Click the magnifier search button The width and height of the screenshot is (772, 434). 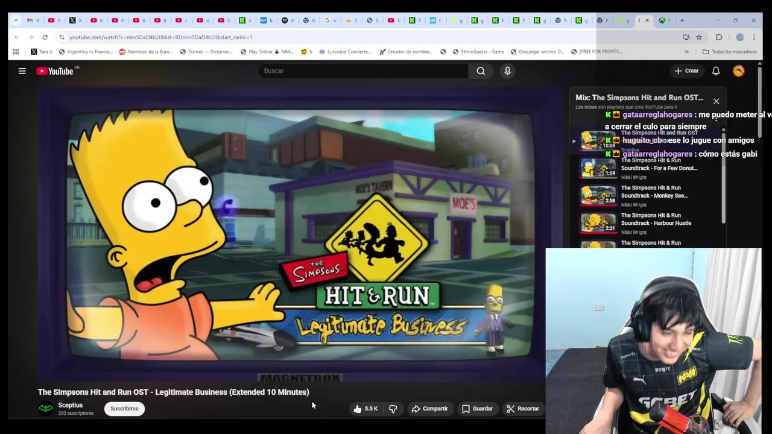pyautogui.click(x=481, y=71)
